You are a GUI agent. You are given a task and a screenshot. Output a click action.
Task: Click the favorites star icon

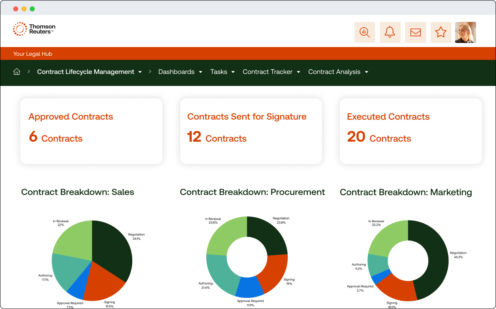pyautogui.click(x=441, y=32)
